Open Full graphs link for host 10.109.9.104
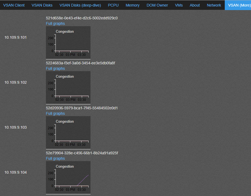251x196 pixels. [55, 158]
